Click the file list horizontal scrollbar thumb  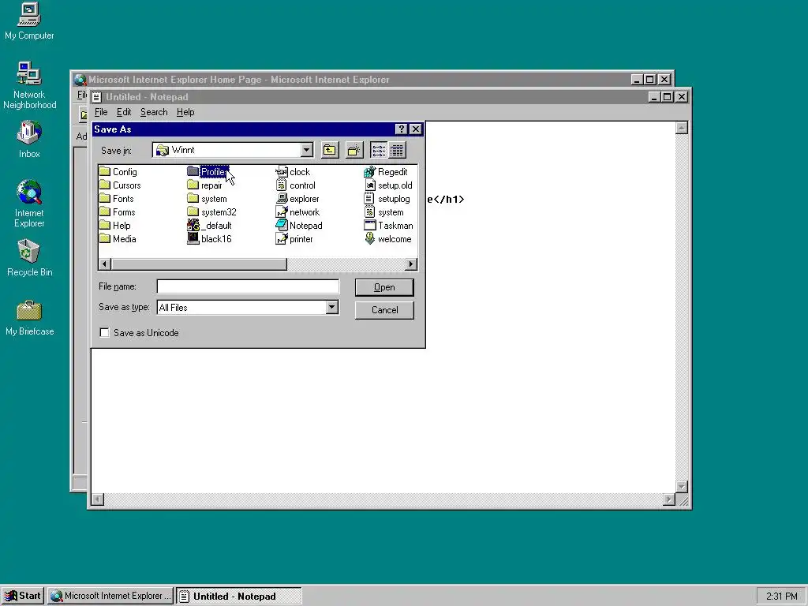click(199, 264)
